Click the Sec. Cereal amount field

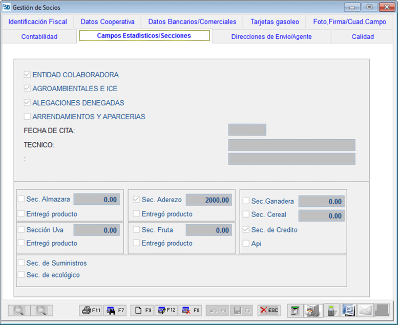[321, 215]
